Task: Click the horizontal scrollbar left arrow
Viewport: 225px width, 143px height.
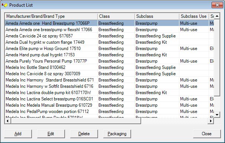Action: pos(7,121)
